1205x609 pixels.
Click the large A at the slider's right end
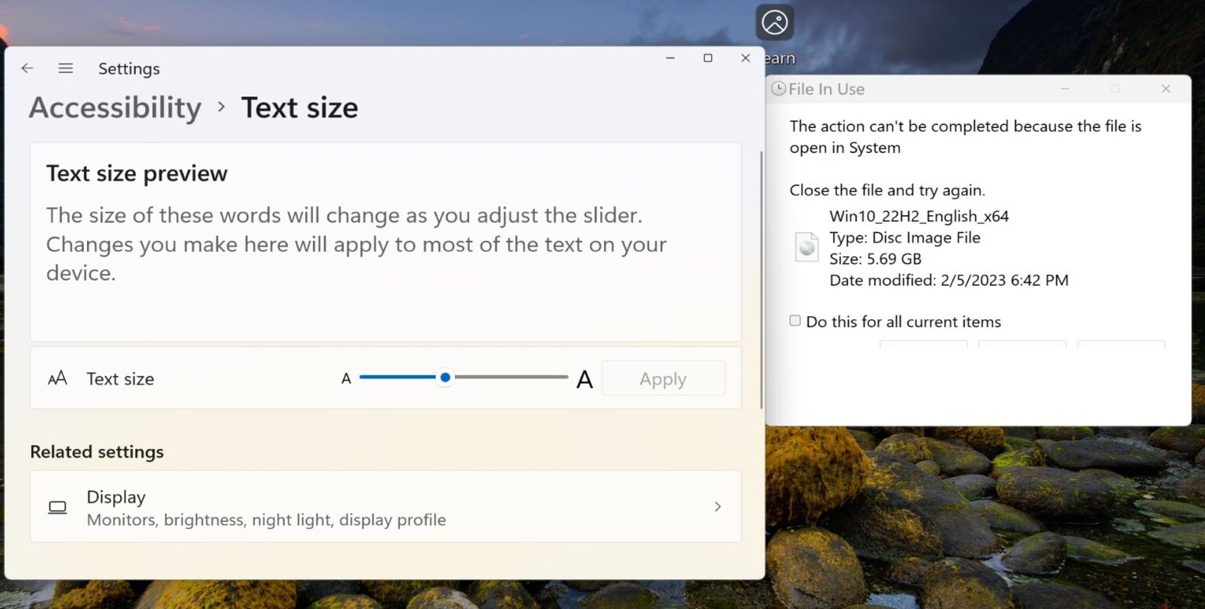point(584,377)
